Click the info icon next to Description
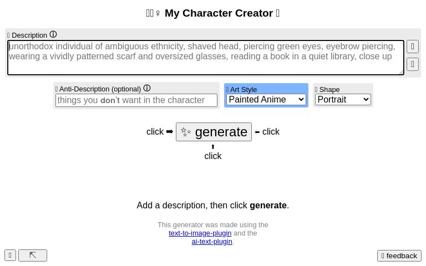Viewport: 426px width, 266px height. click(x=53, y=34)
